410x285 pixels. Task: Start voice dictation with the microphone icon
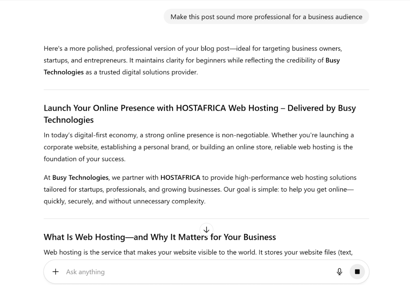340,272
